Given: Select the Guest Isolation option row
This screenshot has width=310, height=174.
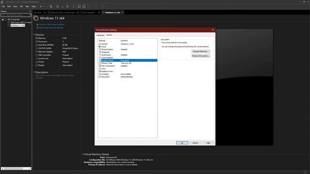Looking at the screenshot, I should (128, 58).
